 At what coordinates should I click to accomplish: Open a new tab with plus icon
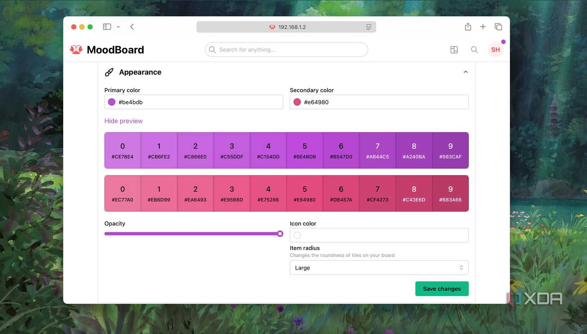tap(483, 27)
